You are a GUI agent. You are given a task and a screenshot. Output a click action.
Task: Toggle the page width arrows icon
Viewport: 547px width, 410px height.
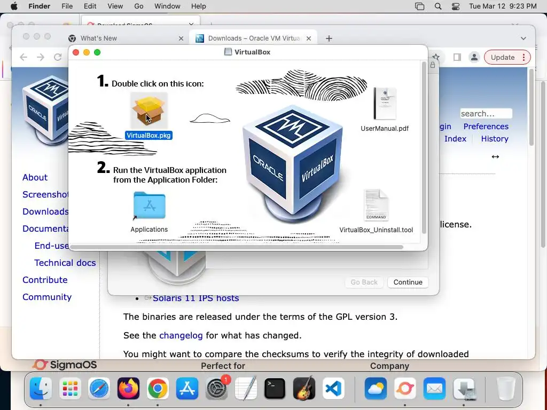tap(495, 157)
